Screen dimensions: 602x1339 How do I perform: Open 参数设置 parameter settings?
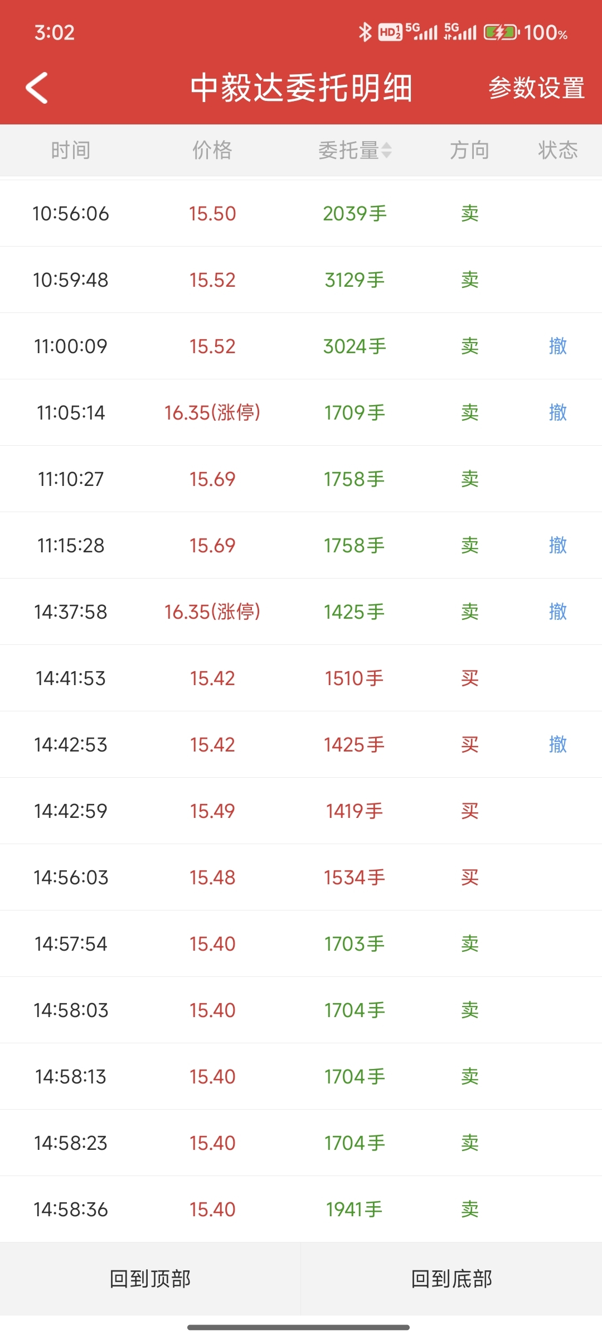[536, 88]
